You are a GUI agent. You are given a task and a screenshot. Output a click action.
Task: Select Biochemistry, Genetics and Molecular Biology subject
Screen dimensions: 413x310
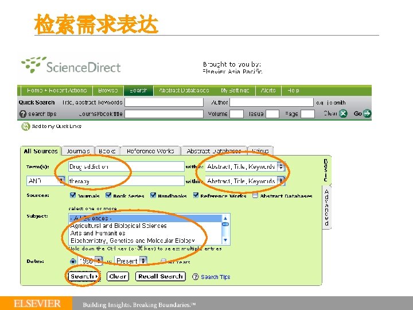click(x=146, y=241)
